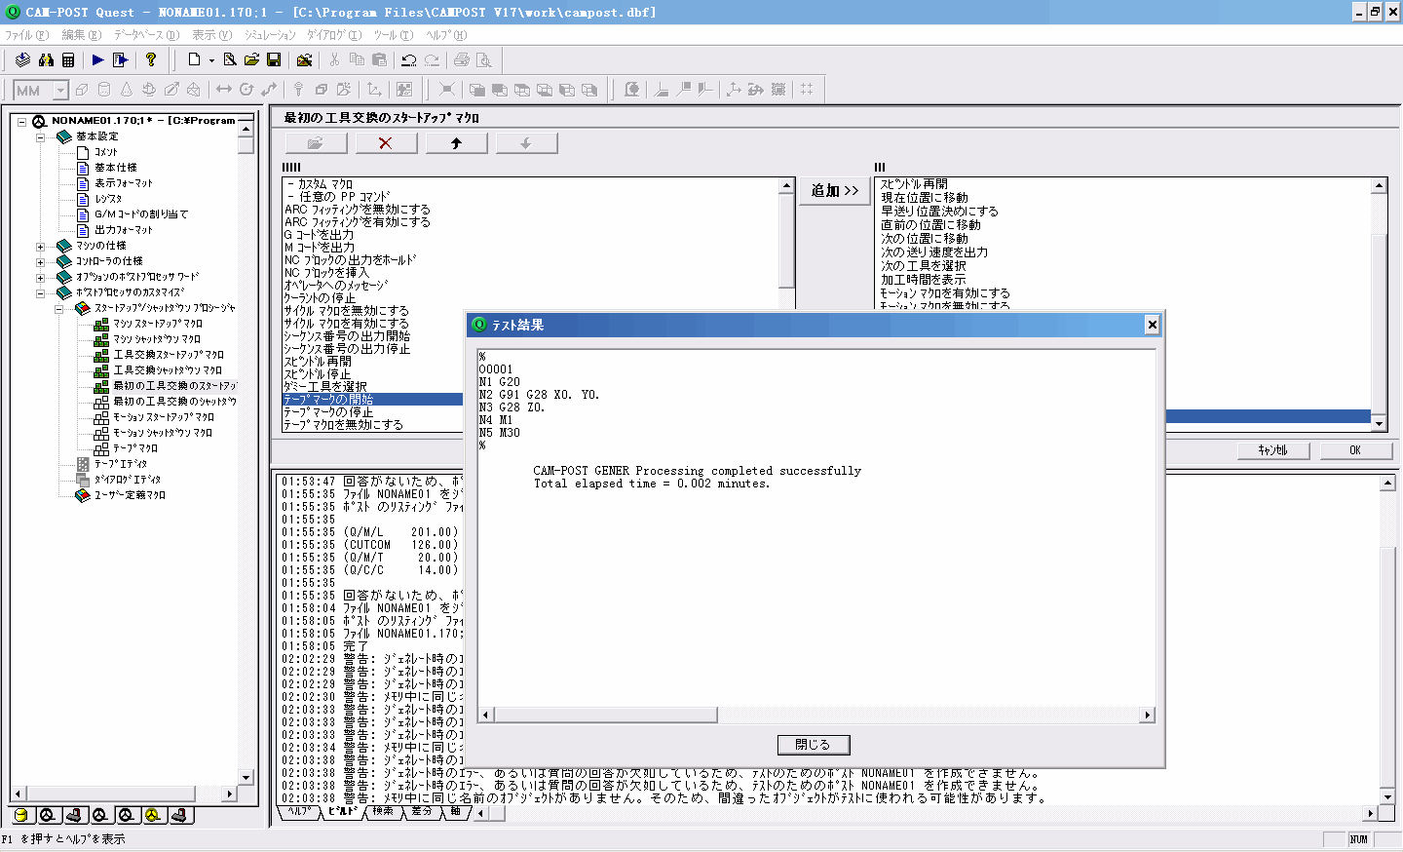
Task: Select the レジスタ tree item
Action: point(108,199)
